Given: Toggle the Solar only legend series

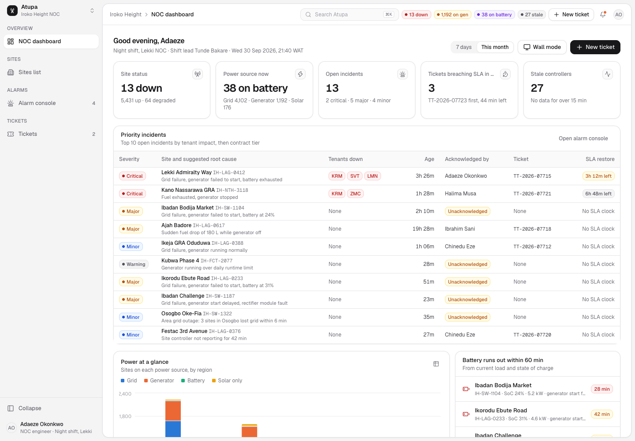Looking at the screenshot, I should click(227, 381).
